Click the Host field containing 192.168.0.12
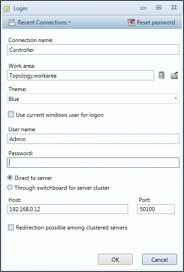Screen dimensions: 184x272 coord(68,209)
